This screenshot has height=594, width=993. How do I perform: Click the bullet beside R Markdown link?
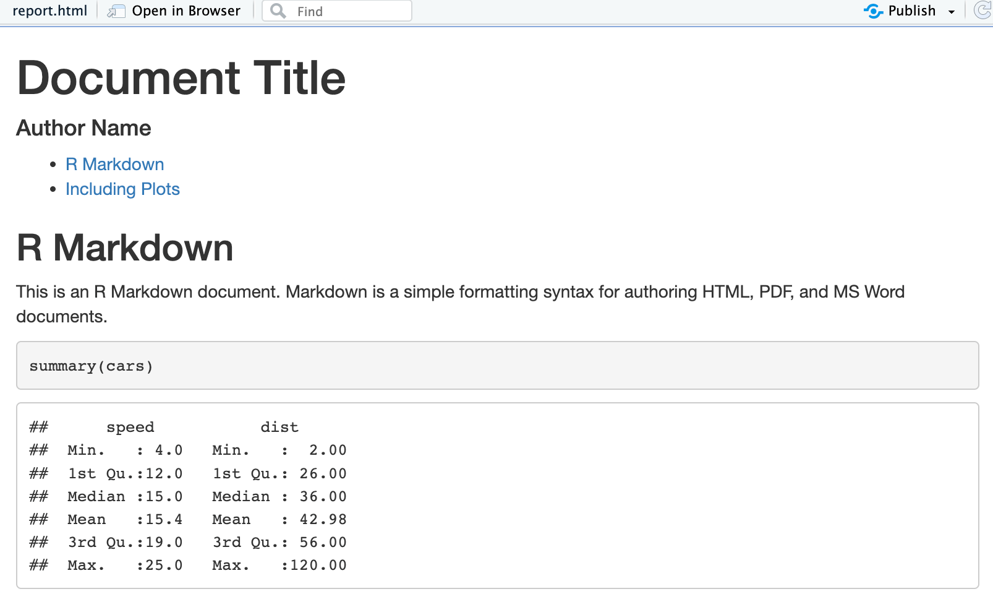(x=53, y=163)
